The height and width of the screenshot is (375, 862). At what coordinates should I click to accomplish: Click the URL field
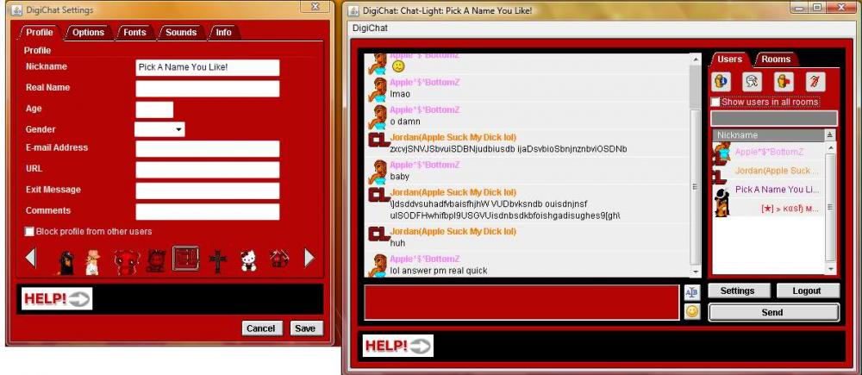click(207, 170)
